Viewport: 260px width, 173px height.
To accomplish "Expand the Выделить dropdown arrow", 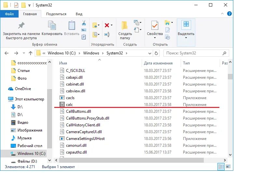I will coord(186,38).
